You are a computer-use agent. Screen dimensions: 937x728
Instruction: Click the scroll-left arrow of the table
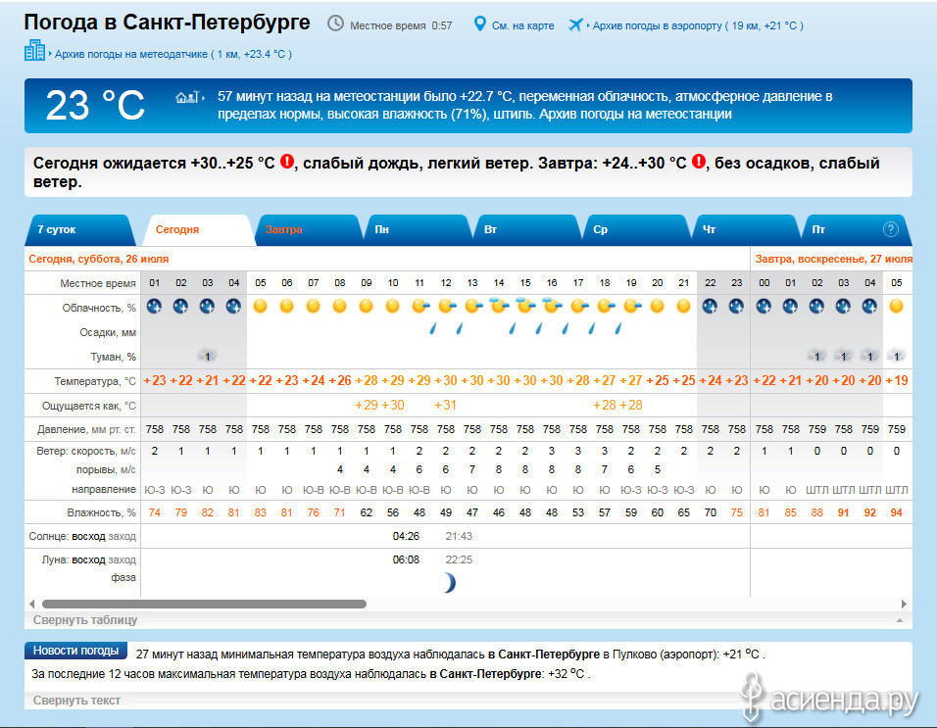[32, 604]
